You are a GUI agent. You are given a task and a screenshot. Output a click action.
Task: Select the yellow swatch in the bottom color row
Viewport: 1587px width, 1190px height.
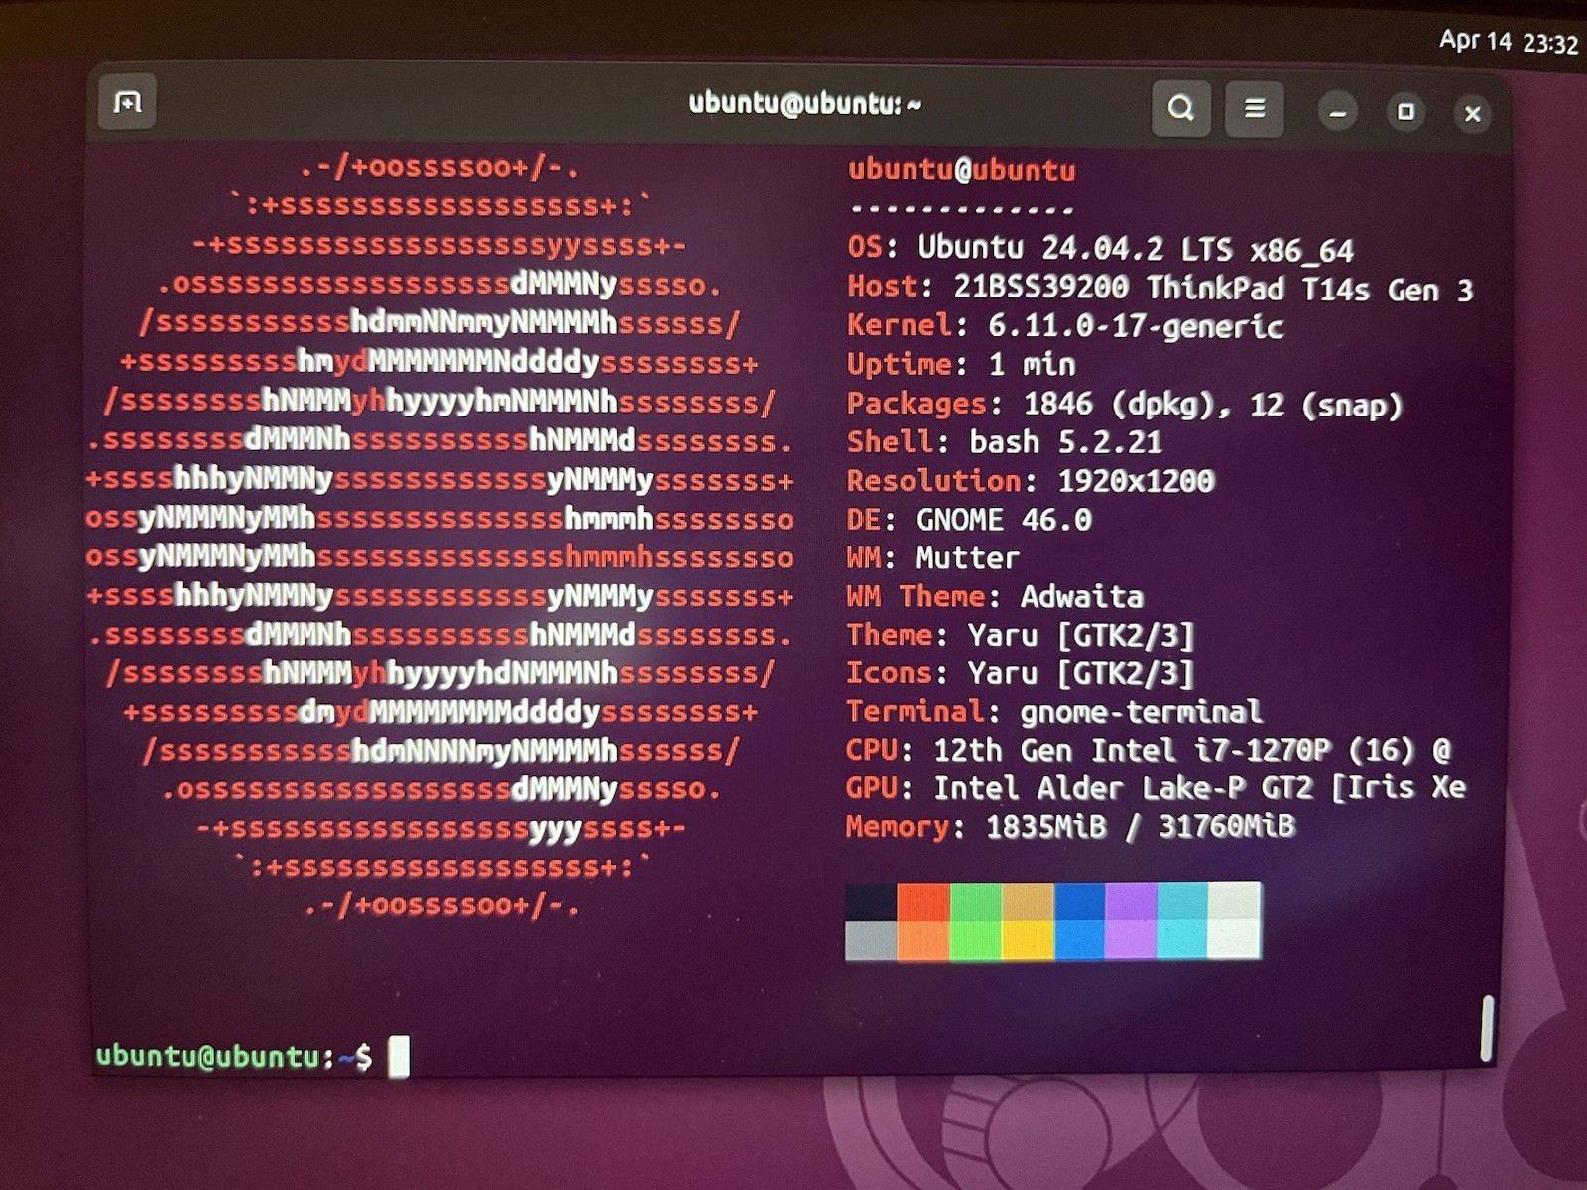click(x=1028, y=940)
